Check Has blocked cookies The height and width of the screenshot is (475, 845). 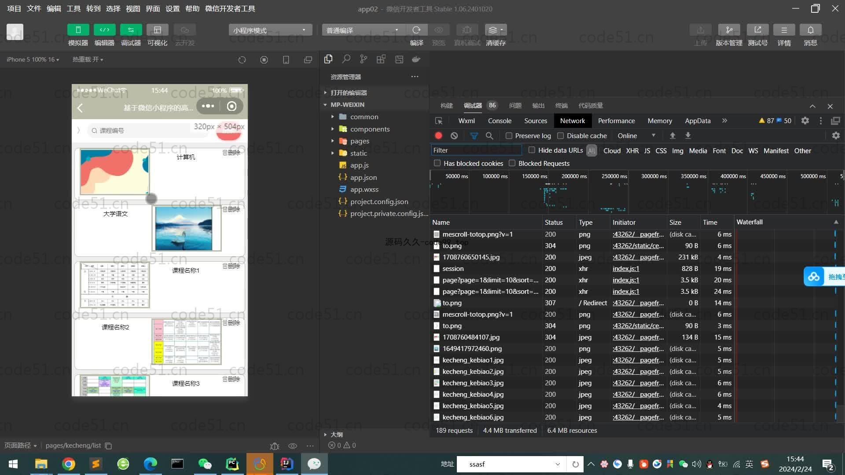(x=437, y=163)
